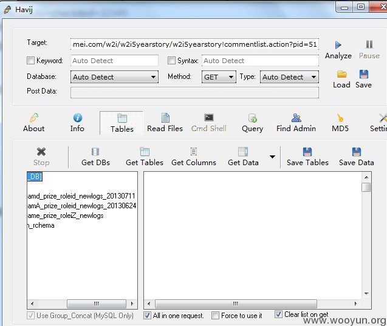Expand the Get Data dropdown arrow
Image resolution: width=387 pixels, height=326 pixels.
(x=272, y=157)
